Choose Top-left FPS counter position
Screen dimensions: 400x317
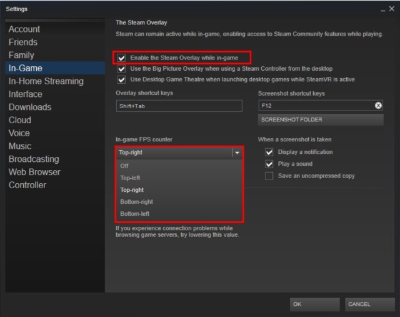[x=179, y=178]
